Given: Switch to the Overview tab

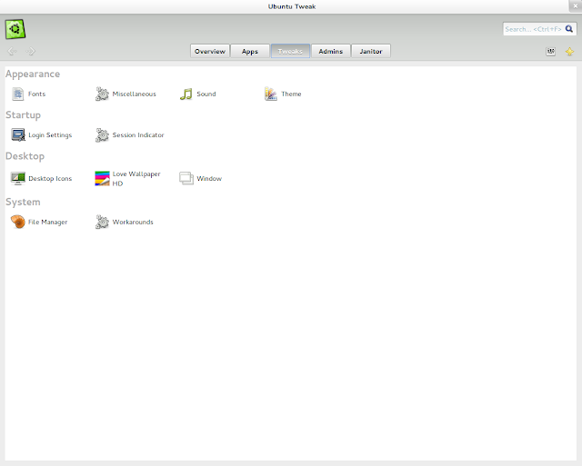Looking at the screenshot, I should [x=210, y=51].
